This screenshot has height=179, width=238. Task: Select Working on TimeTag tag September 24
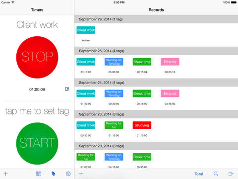pos(114,93)
